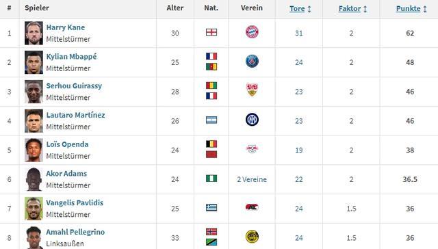This screenshot has height=249, width=438.
Task: Click Loïs Openda's portrait photo
Action: tap(34, 150)
